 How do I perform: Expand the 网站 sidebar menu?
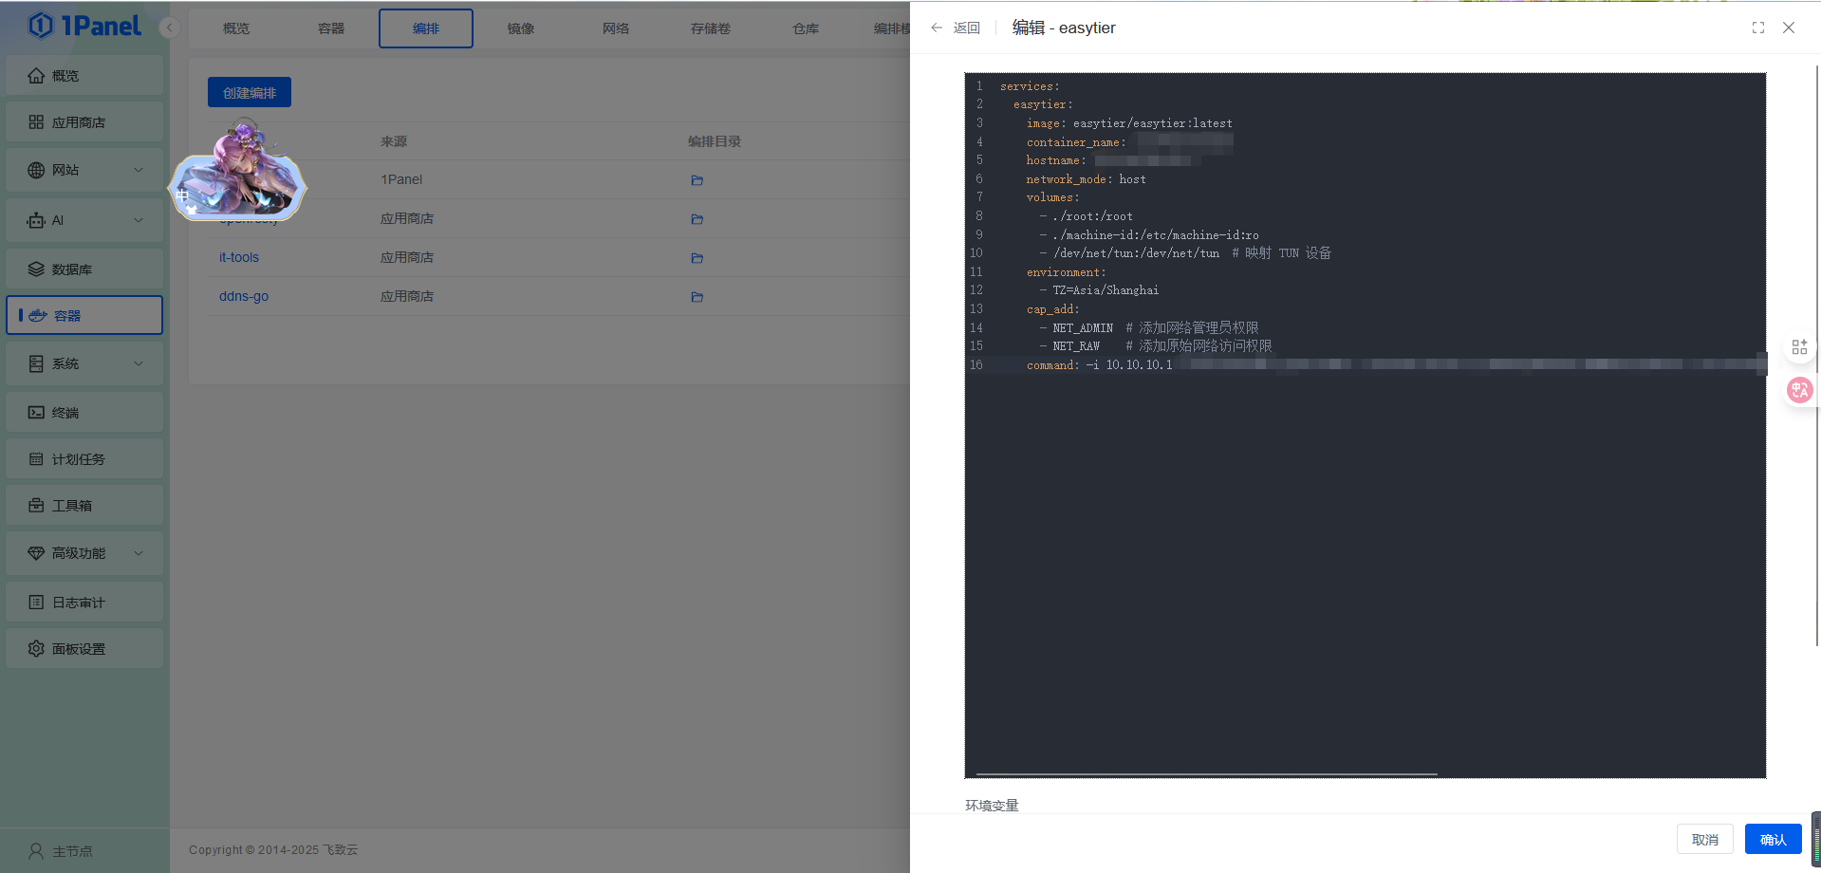[84, 170]
